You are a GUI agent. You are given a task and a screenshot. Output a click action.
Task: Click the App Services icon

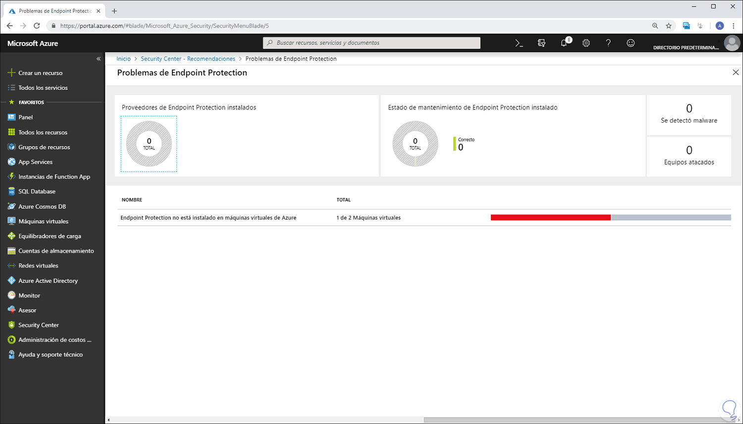(11, 162)
